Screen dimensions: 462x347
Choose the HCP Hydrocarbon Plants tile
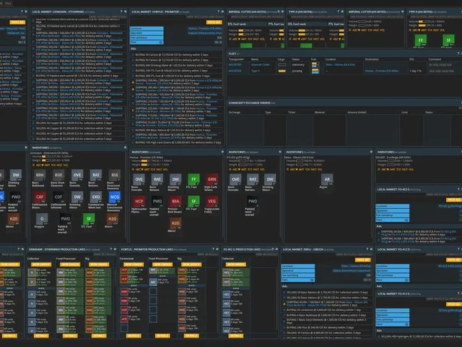(x=139, y=201)
